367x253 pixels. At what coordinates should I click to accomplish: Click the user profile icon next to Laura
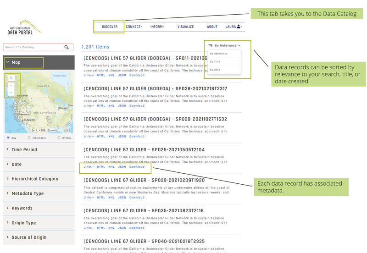[239, 27]
